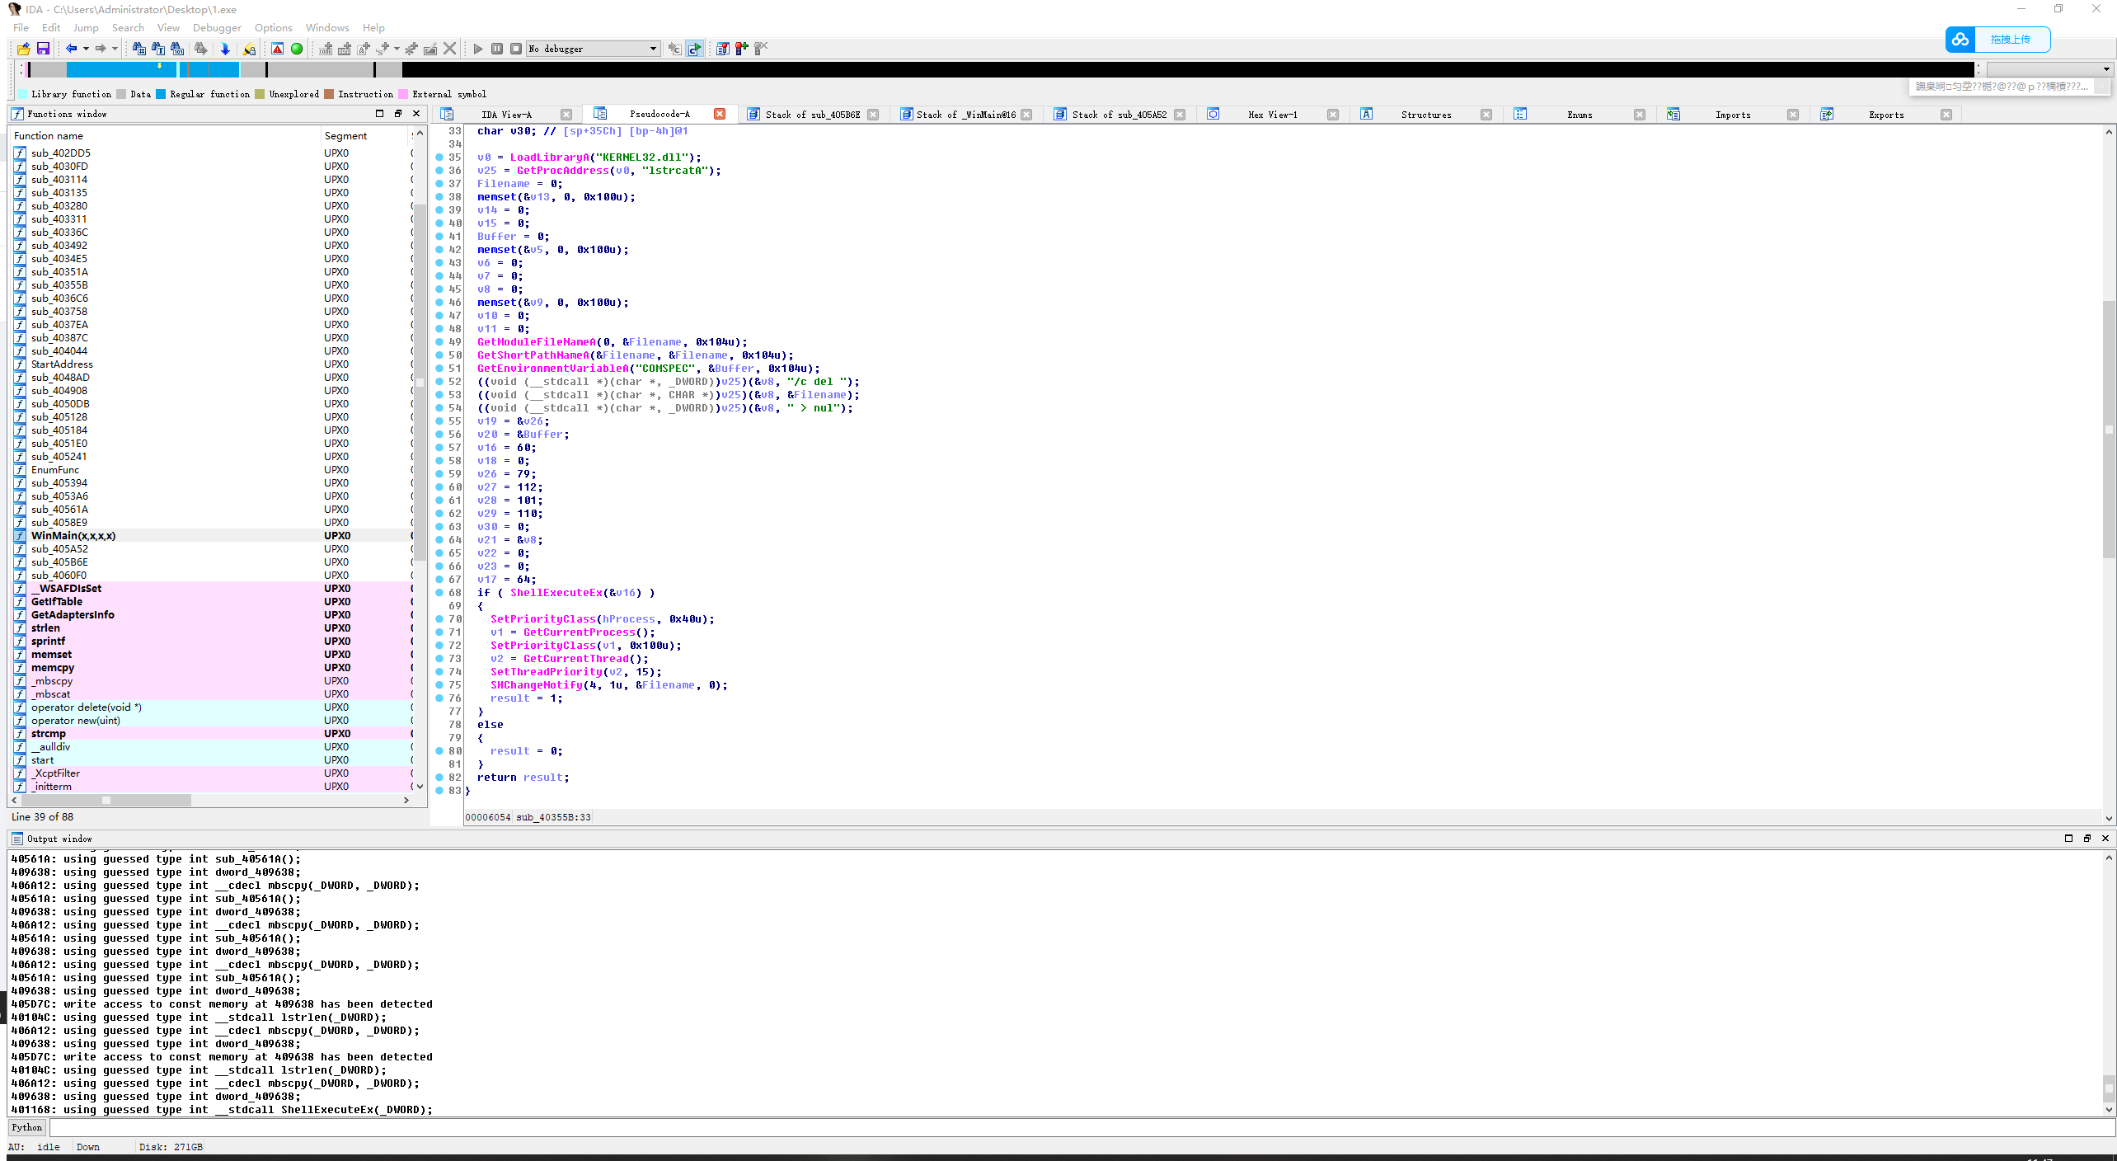Start the process with the play button

478,49
